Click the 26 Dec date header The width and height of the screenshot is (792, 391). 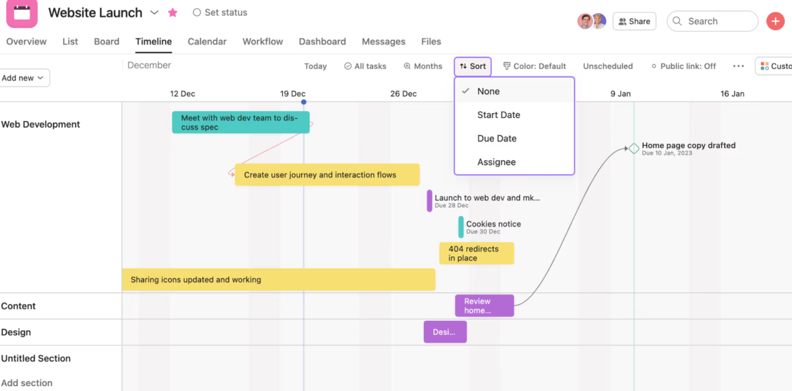pyautogui.click(x=404, y=94)
